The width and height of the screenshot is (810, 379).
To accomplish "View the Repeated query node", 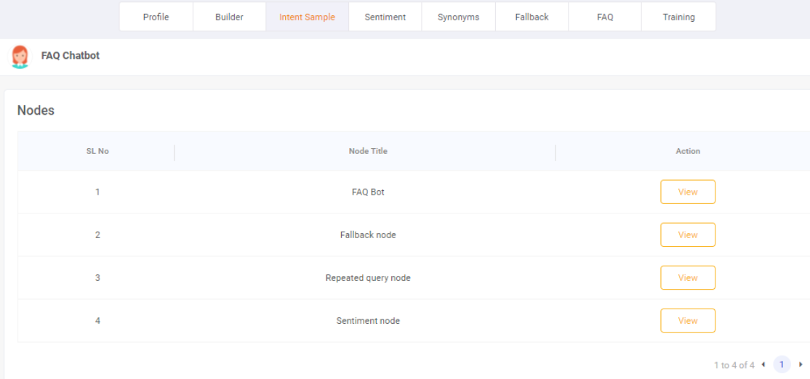I will (688, 277).
